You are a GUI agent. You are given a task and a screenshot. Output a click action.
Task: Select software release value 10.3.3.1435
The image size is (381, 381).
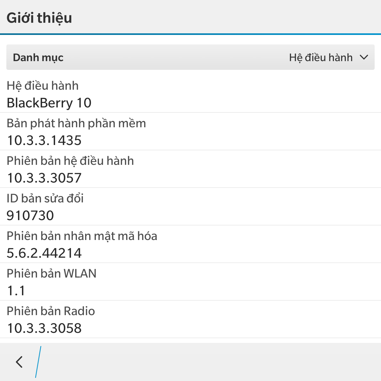[44, 140]
